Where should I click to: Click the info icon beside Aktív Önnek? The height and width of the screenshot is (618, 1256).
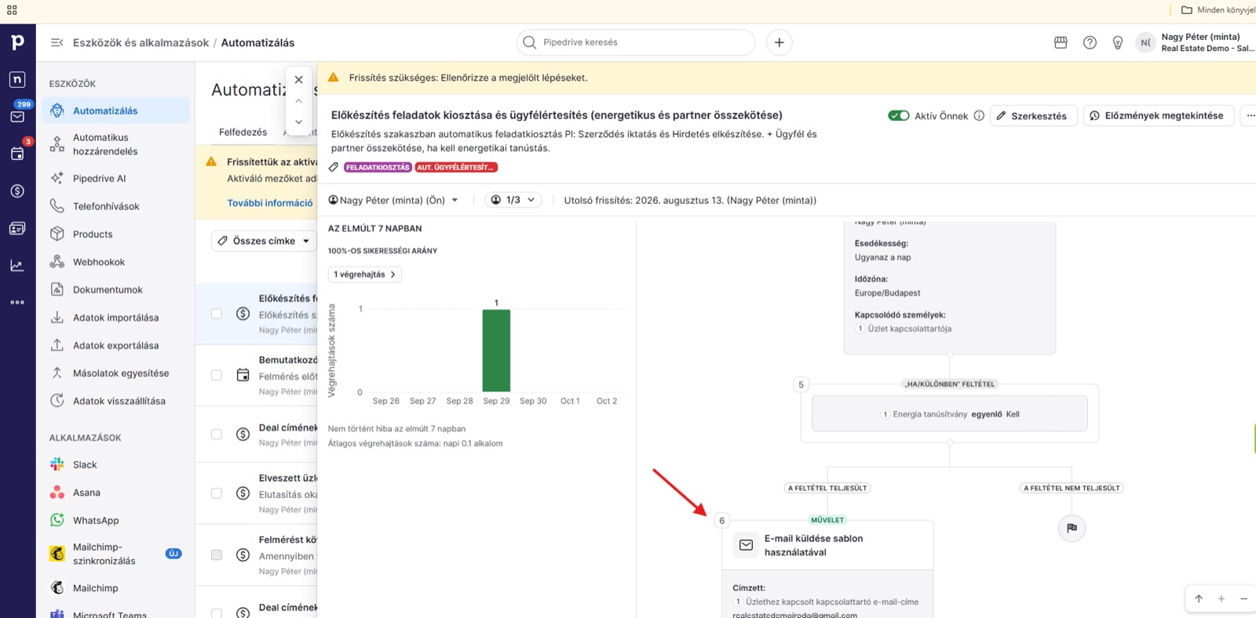tap(979, 116)
